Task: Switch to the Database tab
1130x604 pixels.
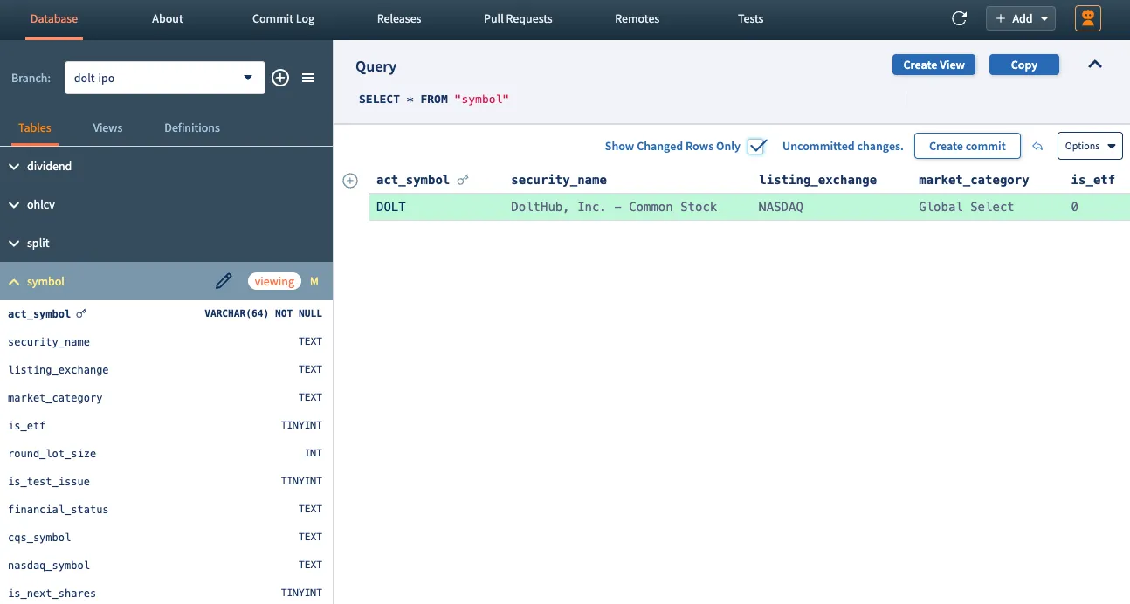Action: (x=54, y=18)
